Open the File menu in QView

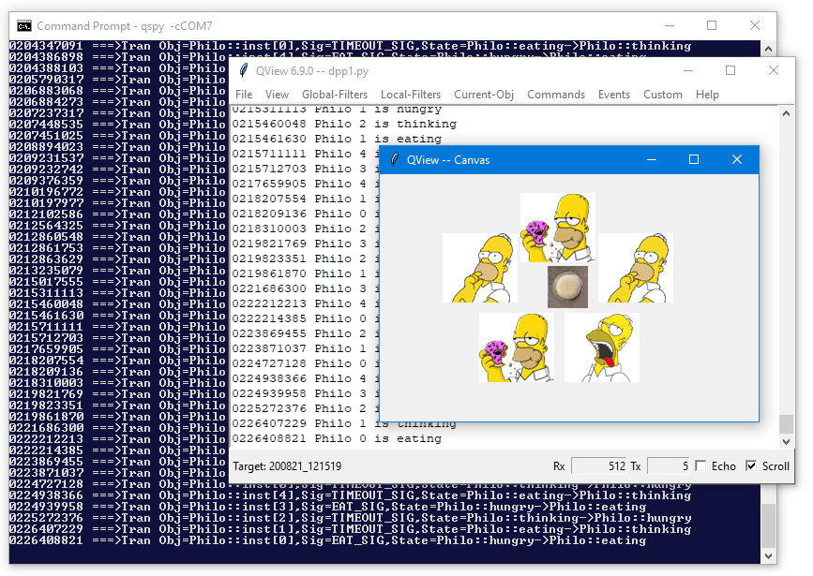click(244, 95)
